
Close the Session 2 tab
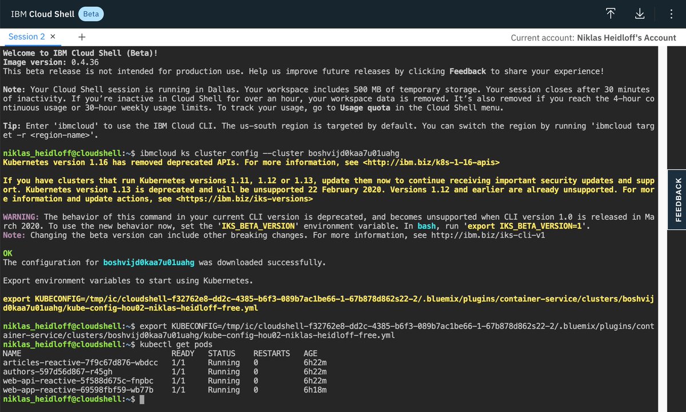pyautogui.click(x=53, y=37)
